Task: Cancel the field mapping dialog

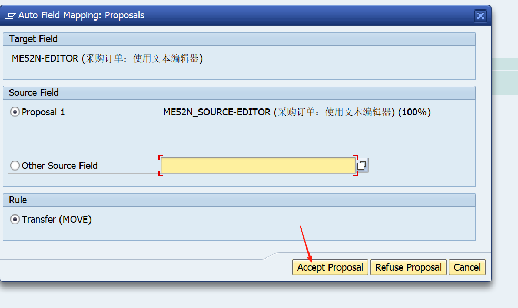Action: point(467,267)
